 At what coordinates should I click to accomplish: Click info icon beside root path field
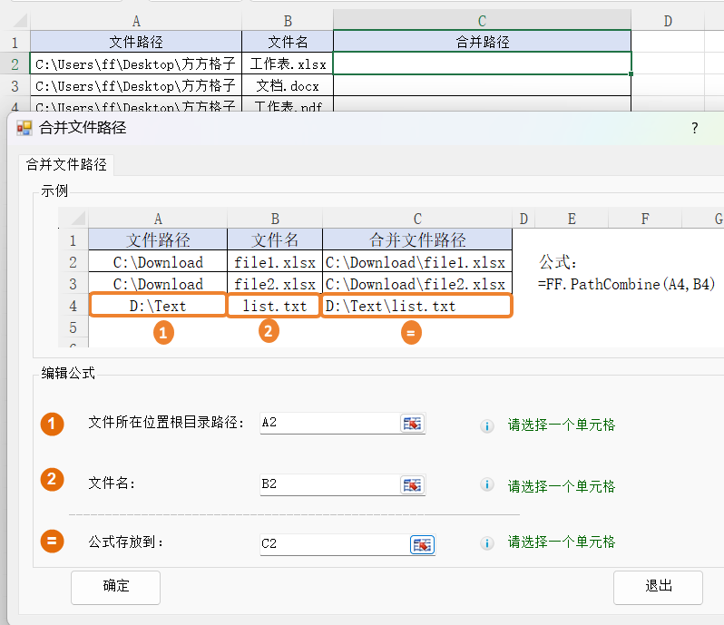[487, 425]
